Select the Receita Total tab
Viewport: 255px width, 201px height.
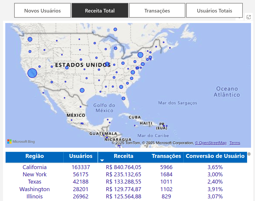point(100,11)
